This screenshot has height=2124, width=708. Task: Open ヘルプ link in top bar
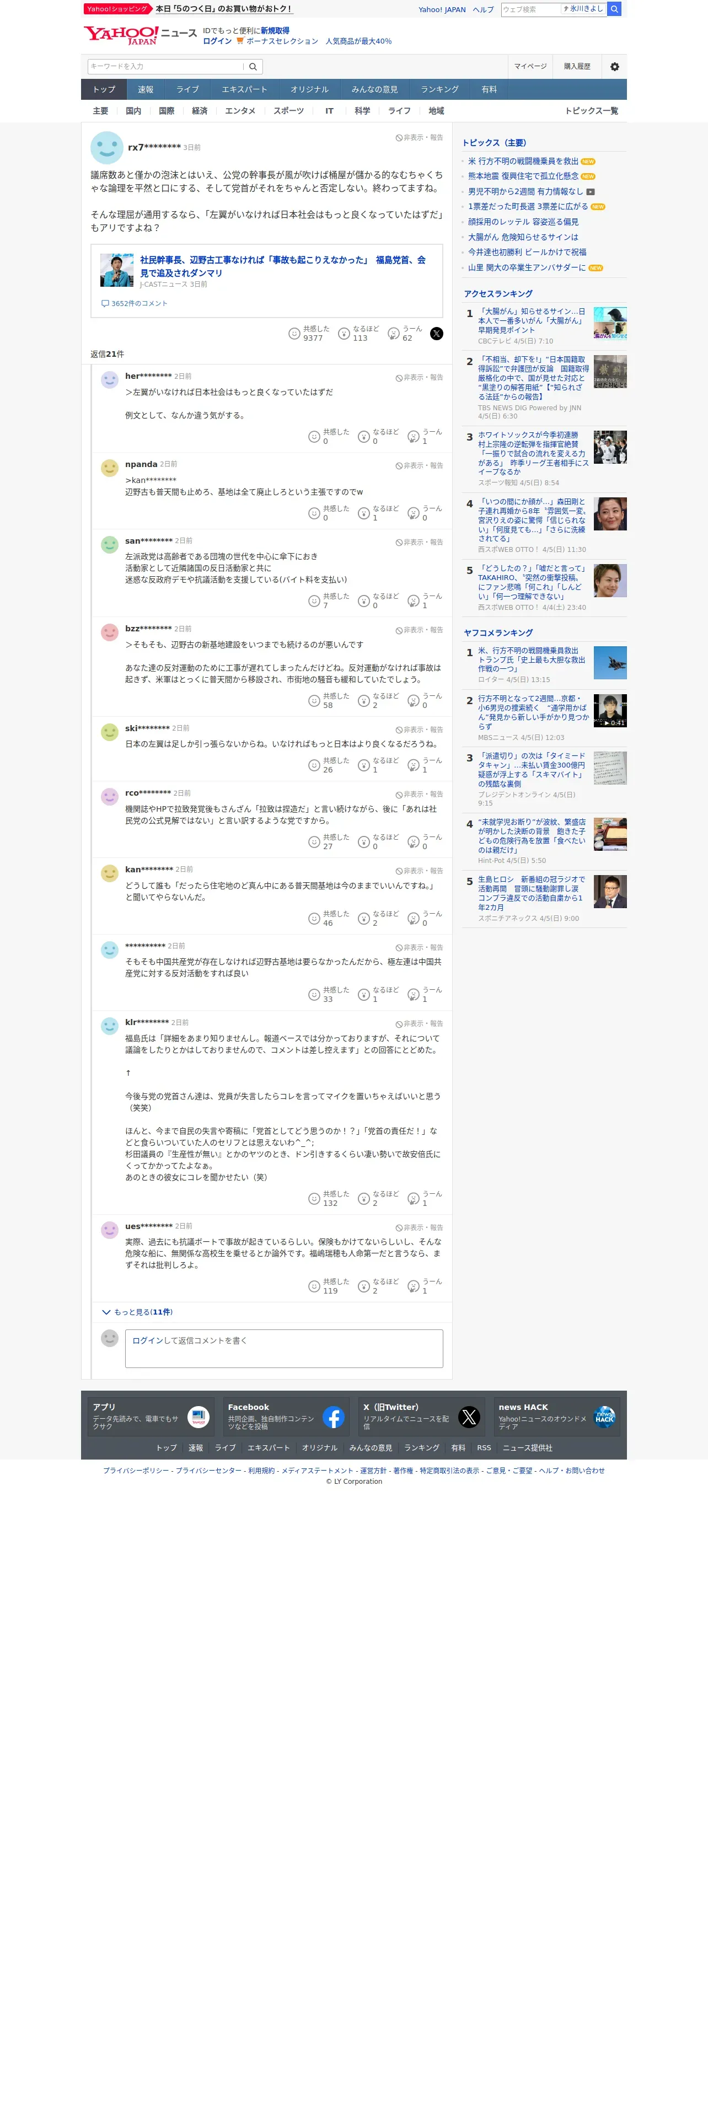pos(483,10)
